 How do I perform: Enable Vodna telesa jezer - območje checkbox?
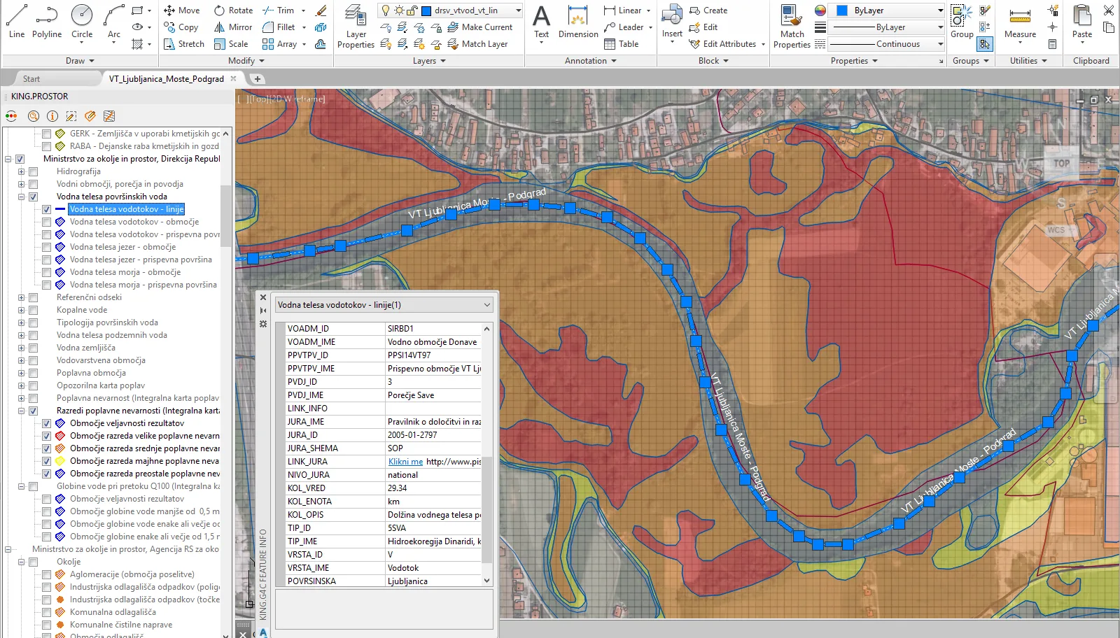46,247
